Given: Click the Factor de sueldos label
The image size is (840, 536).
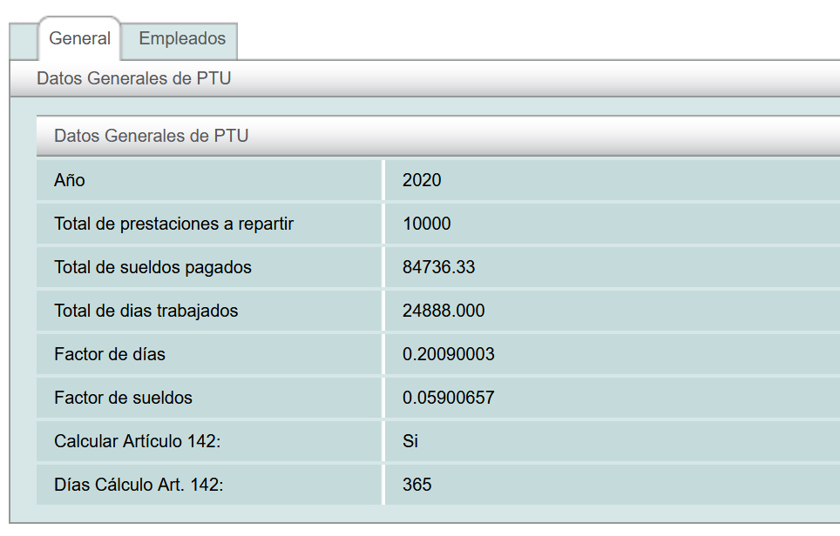Looking at the screenshot, I should click(123, 398).
